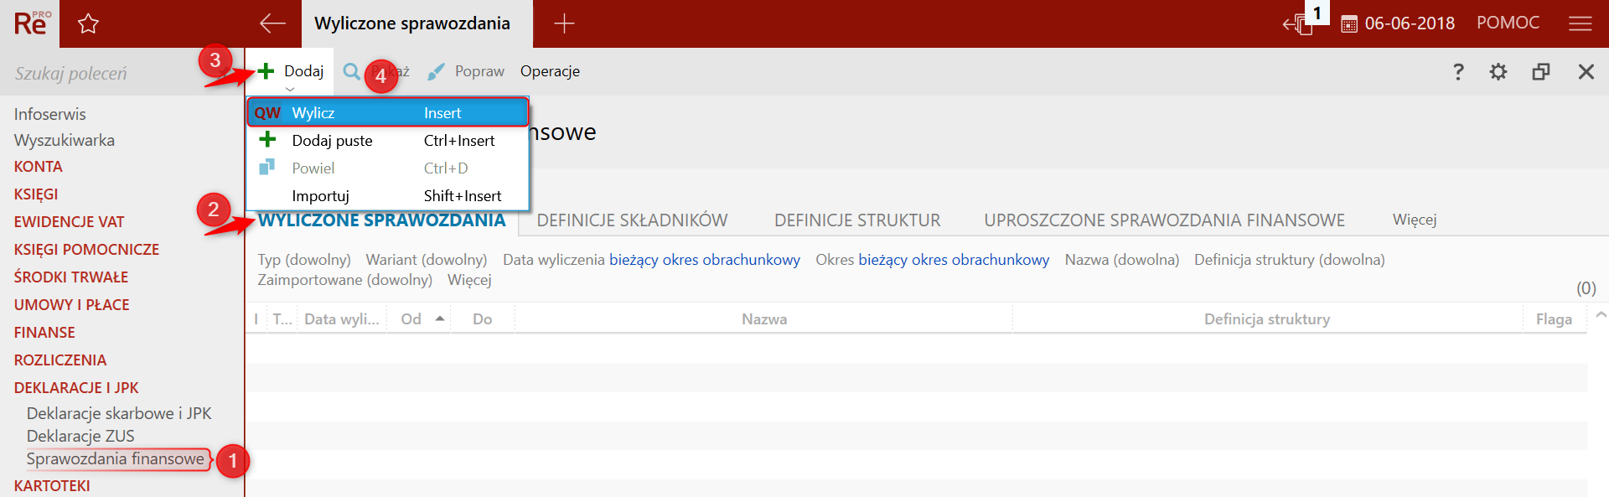Click the Powiel duplicate icon
Screen dimensions: 1609x497
pos(266,167)
